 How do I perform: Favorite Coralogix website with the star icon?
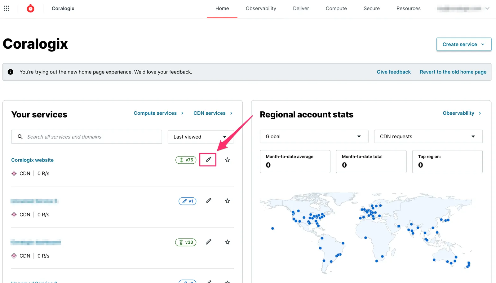click(227, 160)
